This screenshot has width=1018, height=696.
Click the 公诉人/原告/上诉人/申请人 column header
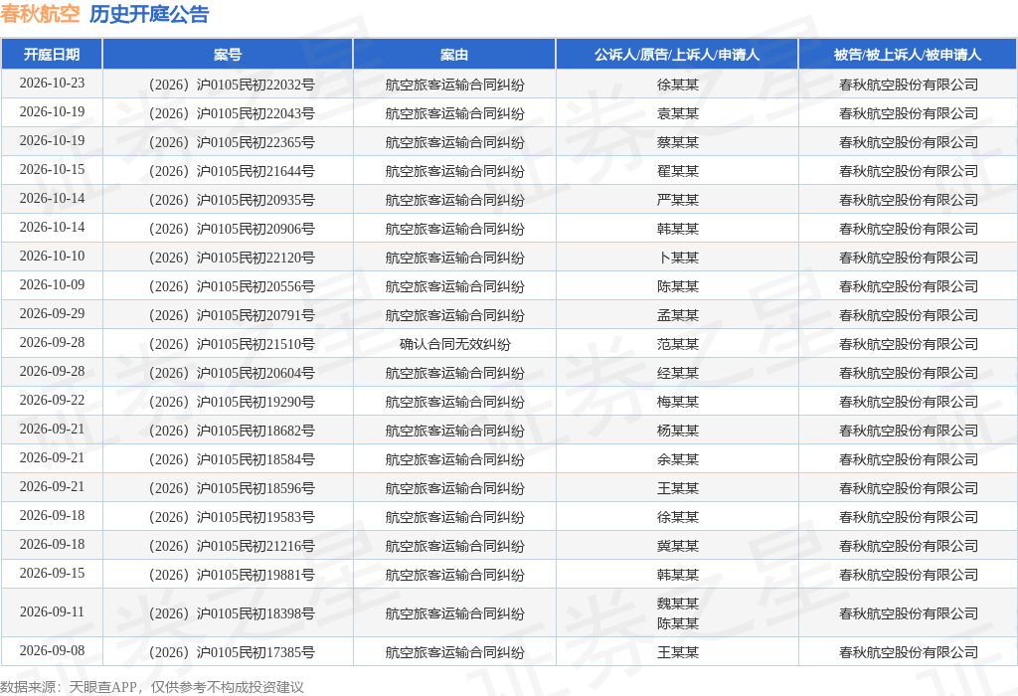coord(676,55)
